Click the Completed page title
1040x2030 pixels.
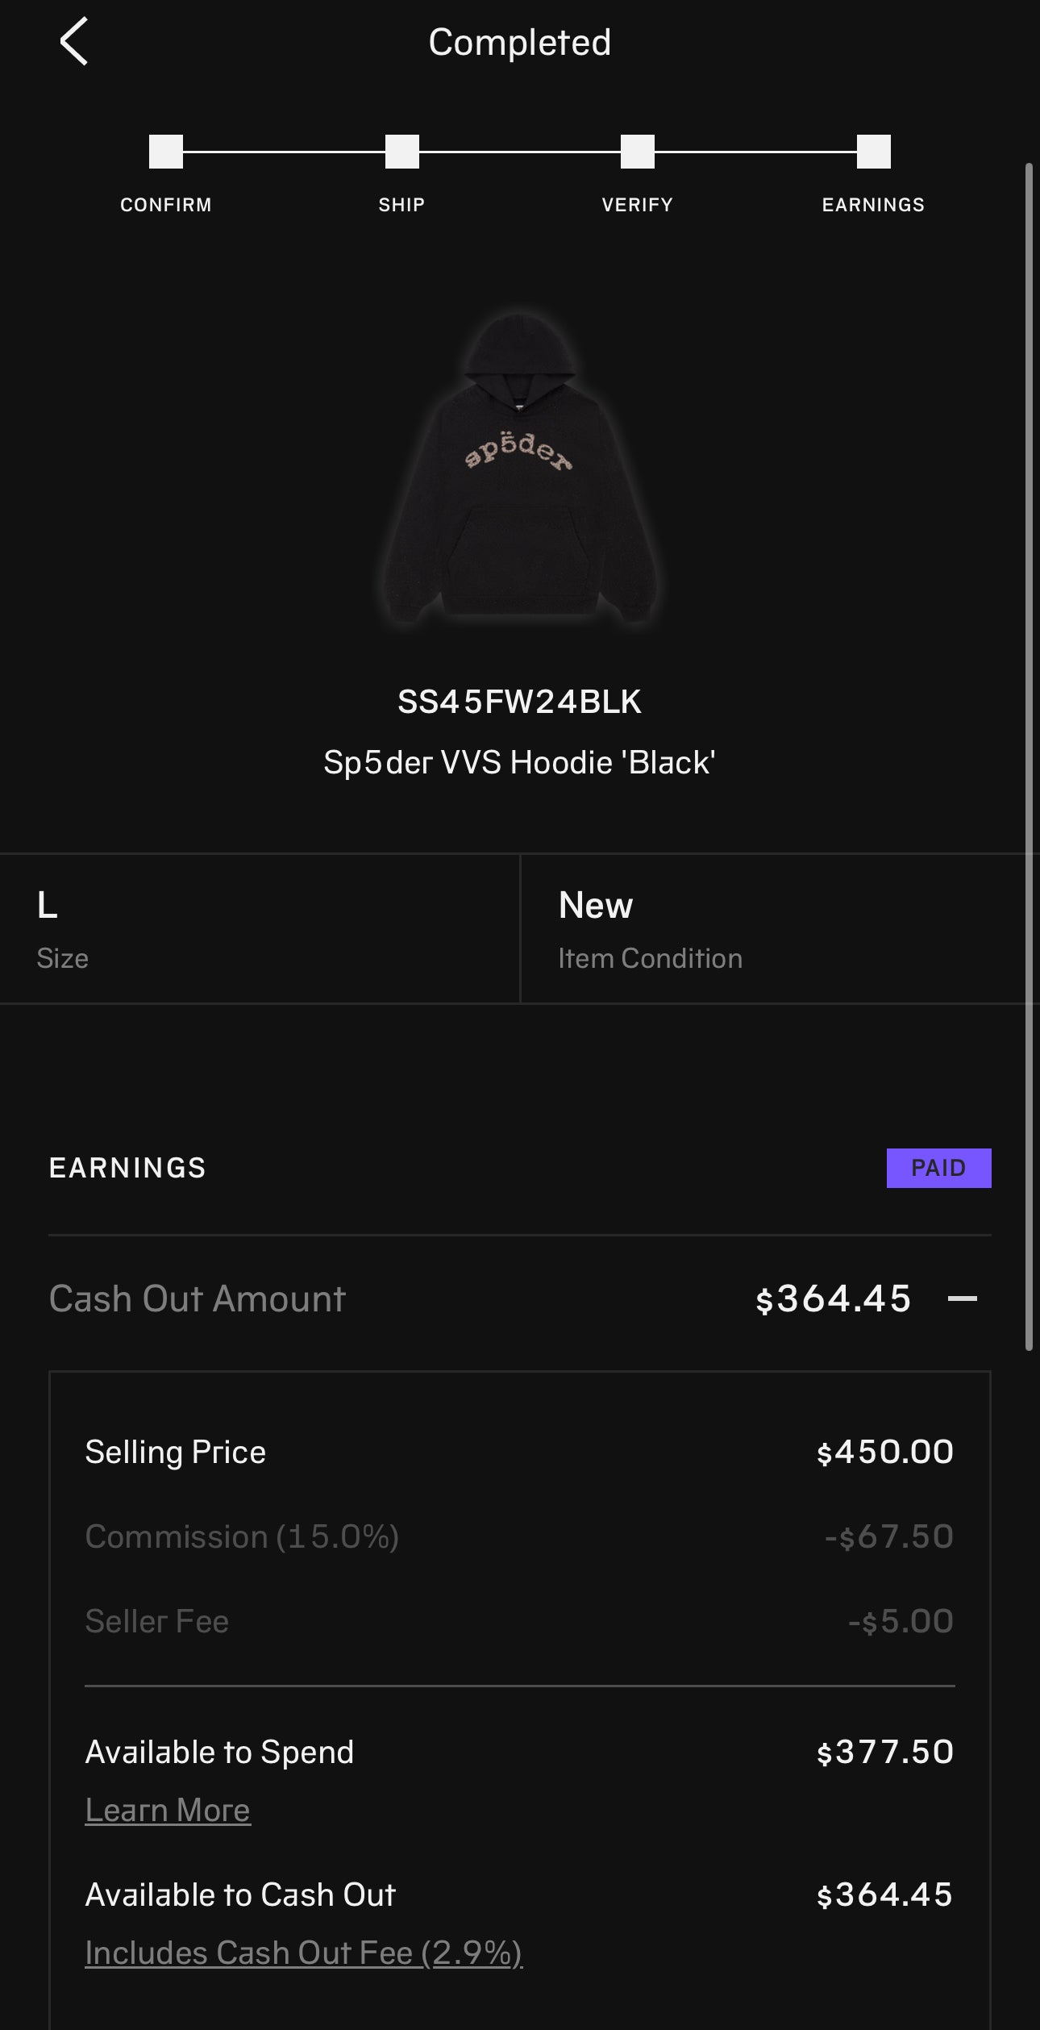pyautogui.click(x=520, y=42)
